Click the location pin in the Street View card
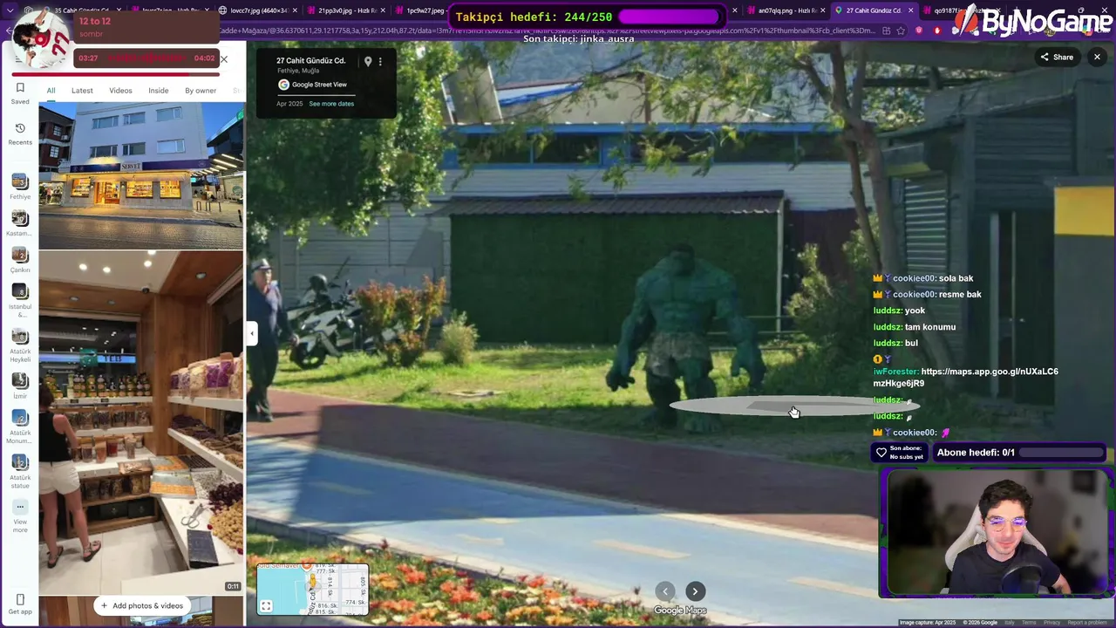Screen dimensions: 1116x628 pyautogui.click(x=368, y=62)
